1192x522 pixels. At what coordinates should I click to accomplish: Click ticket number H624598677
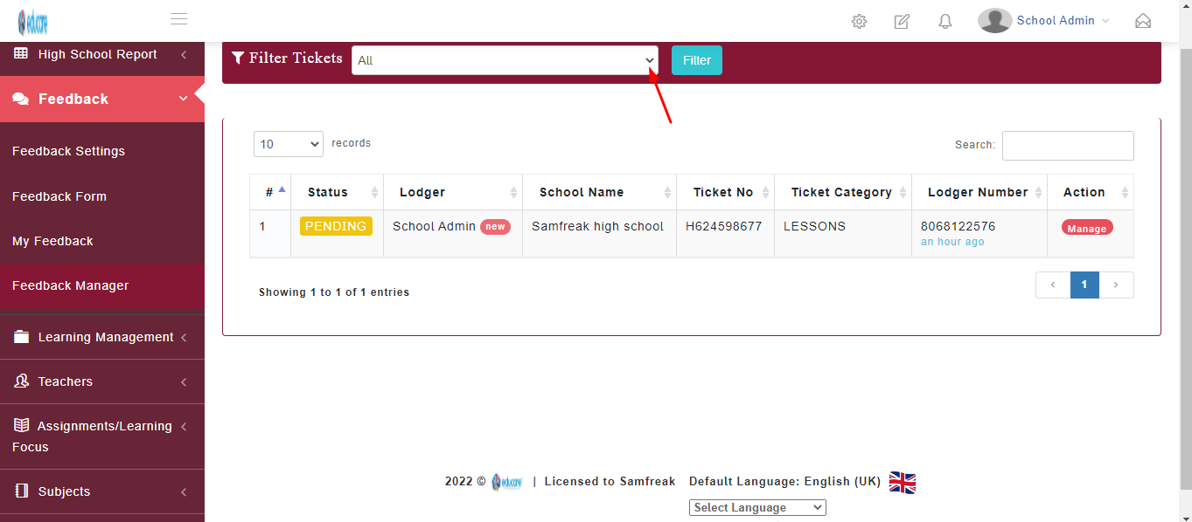tap(723, 226)
